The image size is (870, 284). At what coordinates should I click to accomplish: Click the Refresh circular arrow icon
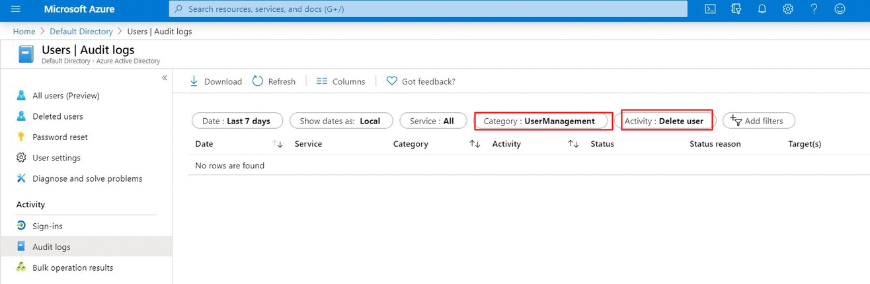257,81
